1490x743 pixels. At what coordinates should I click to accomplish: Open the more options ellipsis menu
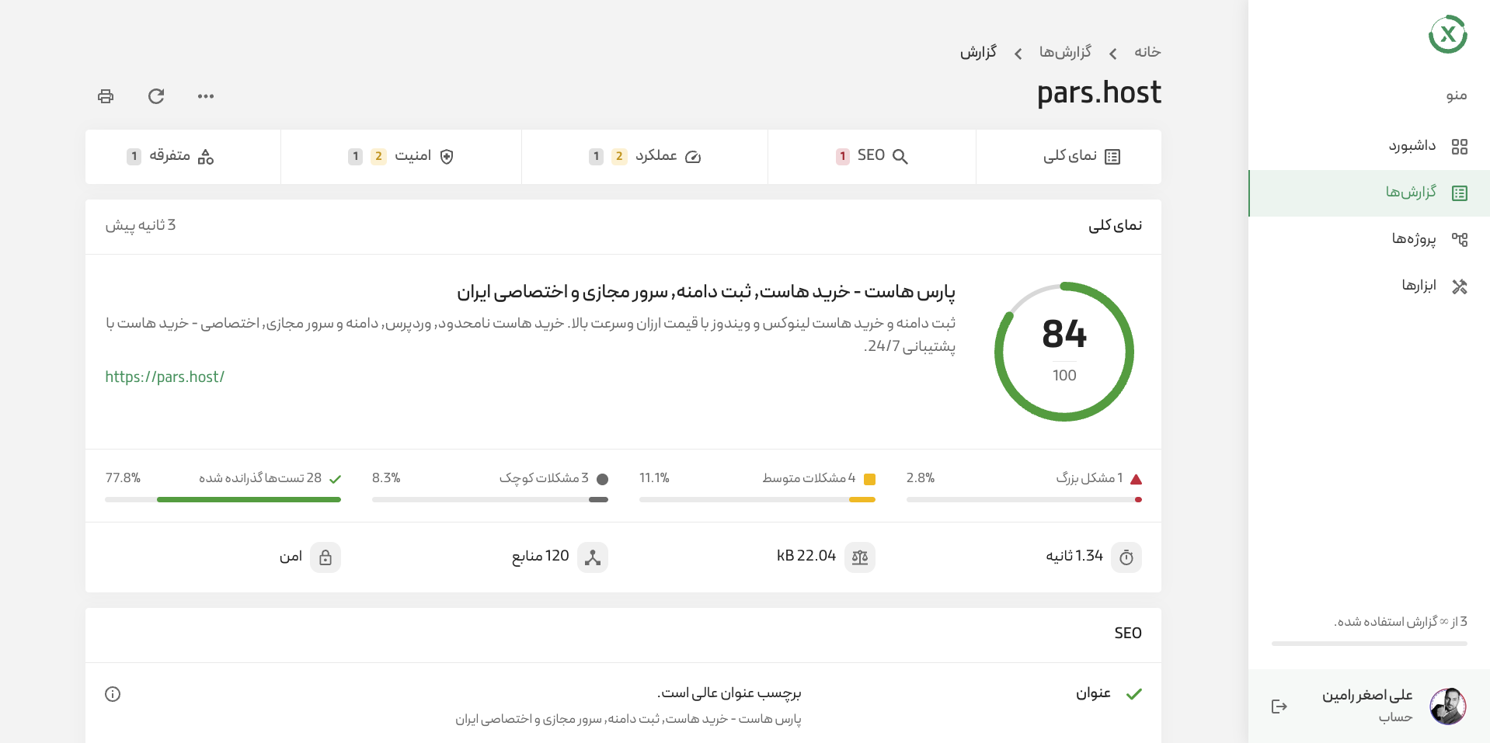(205, 95)
